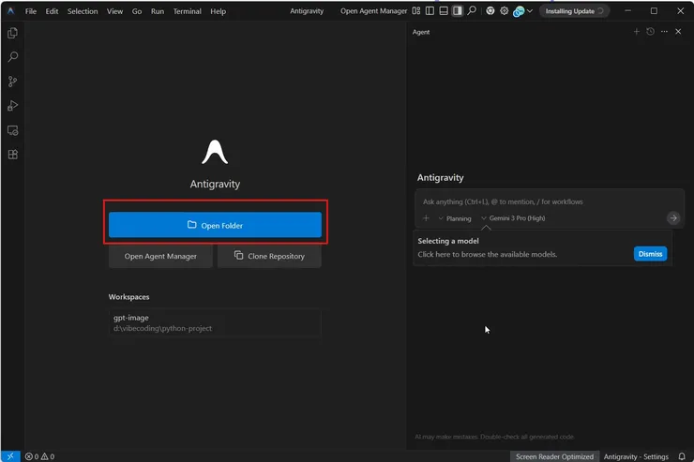Click the Workspaces heading
The height and width of the screenshot is (462, 694).
pos(128,297)
